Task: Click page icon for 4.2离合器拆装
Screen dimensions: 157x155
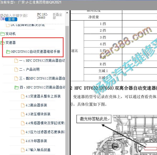Action: [23, 105]
